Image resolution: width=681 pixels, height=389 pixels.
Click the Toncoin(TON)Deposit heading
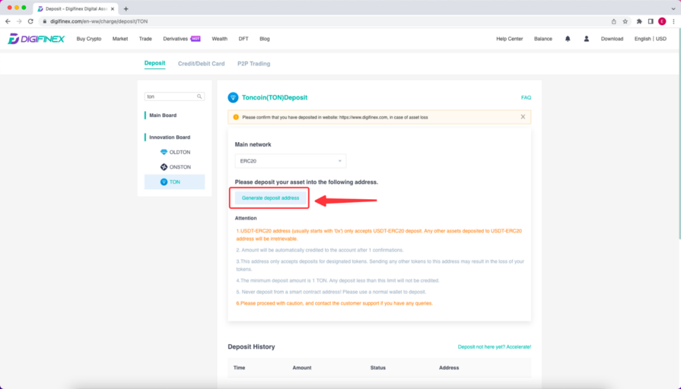tap(274, 98)
